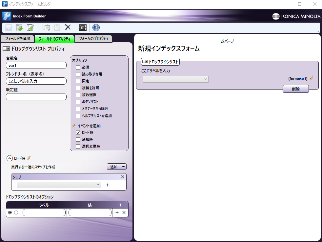Click plus icon next to query dropdown
Screen dimensions: 322x242
[108, 185]
